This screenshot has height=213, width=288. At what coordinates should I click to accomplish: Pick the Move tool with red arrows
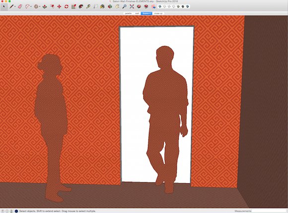tap(59, 7)
